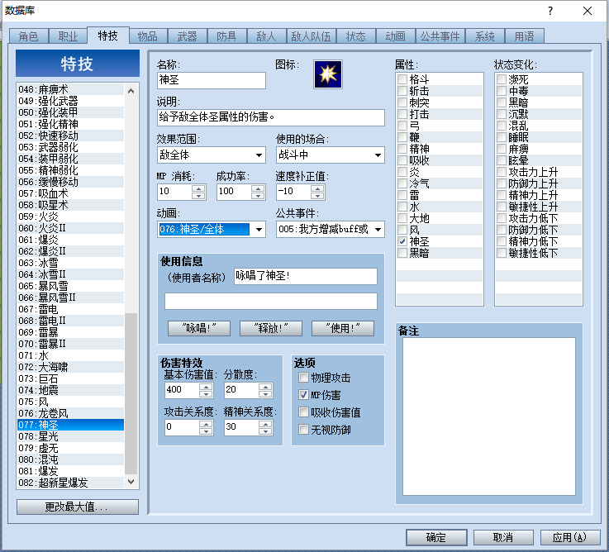The height and width of the screenshot is (552, 609).
Task: Enable the 无视防御 option
Action: (303, 430)
